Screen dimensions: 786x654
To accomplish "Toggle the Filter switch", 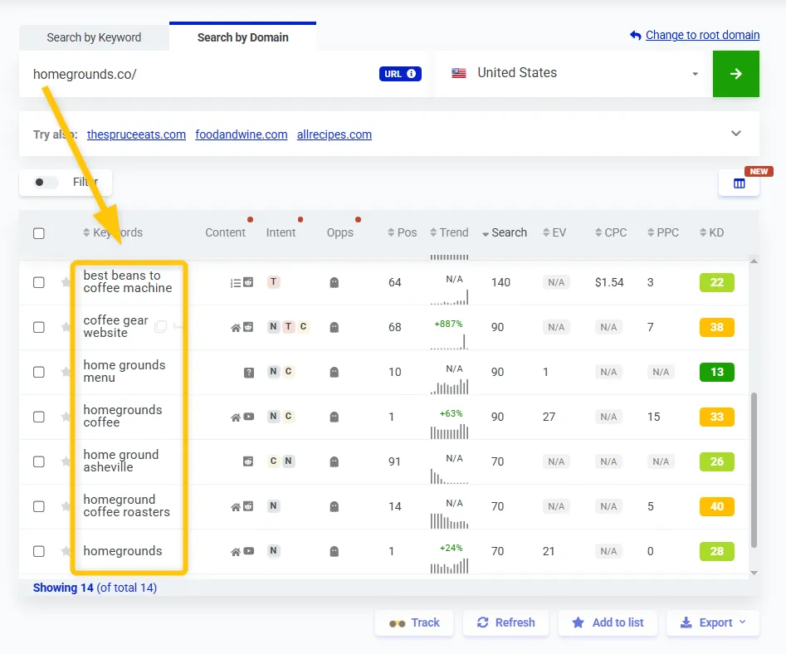I will pyautogui.click(x=46, y=183).
